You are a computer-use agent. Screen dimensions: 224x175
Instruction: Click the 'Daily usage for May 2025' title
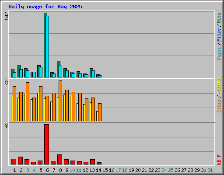coord(45,7)
